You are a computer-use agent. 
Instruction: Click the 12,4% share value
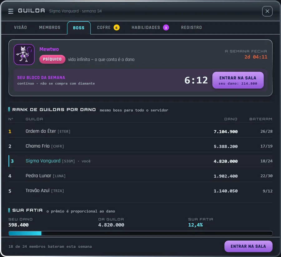tap(195, 225)
